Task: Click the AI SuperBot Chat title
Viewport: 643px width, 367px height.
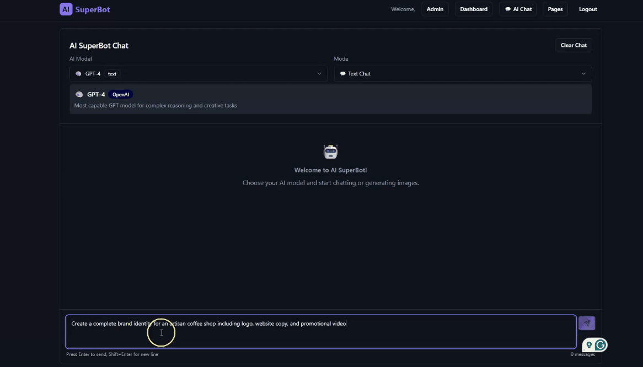Action: point(99,46)
